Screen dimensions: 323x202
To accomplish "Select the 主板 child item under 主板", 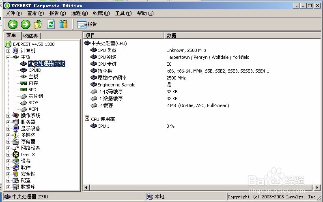I will 33,77.
